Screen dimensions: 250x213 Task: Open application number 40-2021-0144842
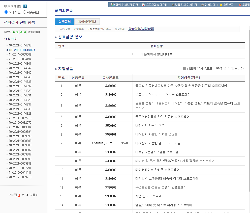coord(20,68)
